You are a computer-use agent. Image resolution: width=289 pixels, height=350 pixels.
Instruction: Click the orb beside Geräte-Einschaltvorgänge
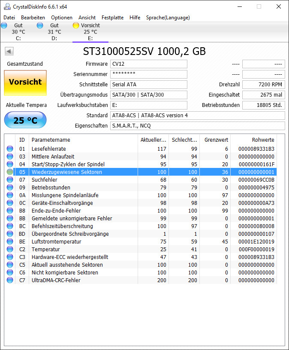[x=10, y=203]
